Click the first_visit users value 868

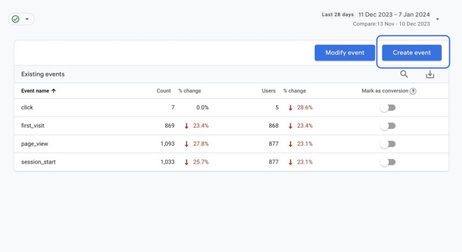click(273, 125)
